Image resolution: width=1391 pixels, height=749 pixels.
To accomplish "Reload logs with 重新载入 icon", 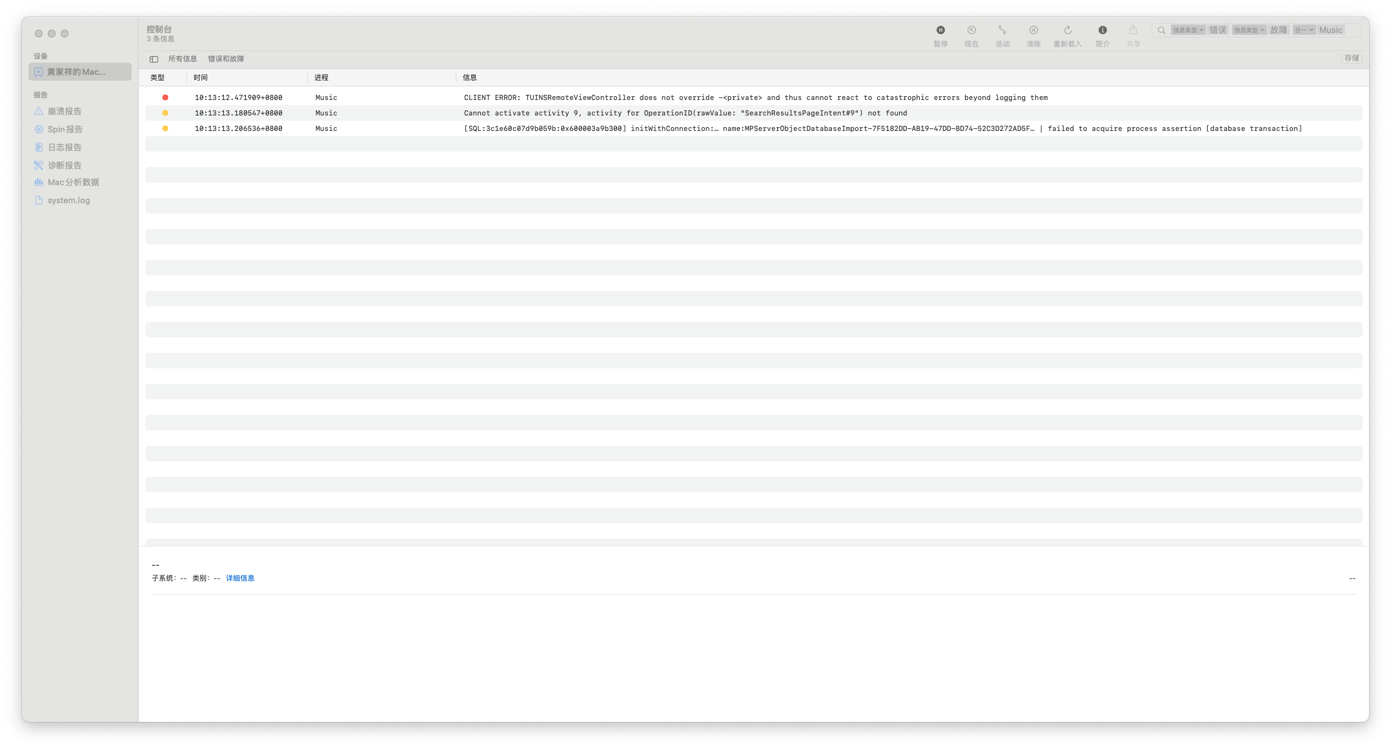I will [x=1068, y=30].
